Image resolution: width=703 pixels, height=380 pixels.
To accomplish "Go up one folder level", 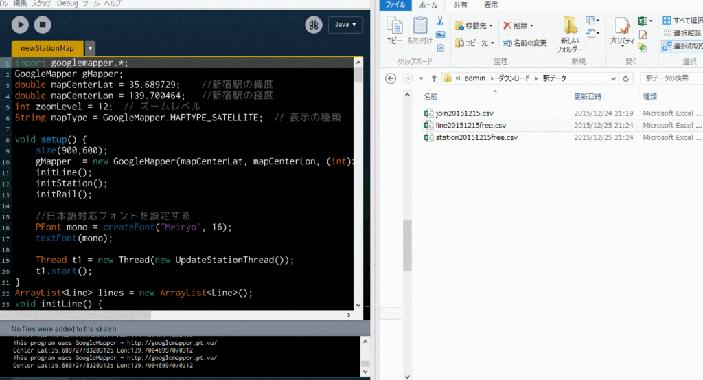I will [434, 78].
